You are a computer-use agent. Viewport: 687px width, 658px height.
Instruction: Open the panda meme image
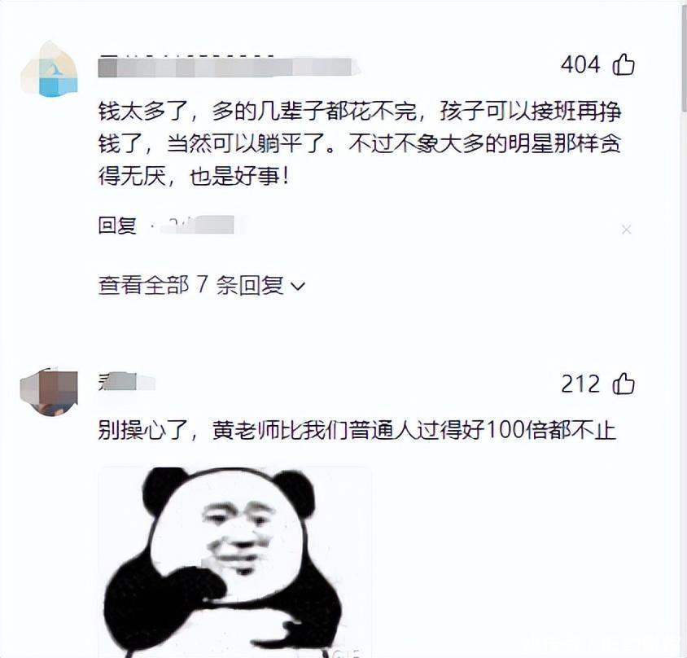click(234, 563)
